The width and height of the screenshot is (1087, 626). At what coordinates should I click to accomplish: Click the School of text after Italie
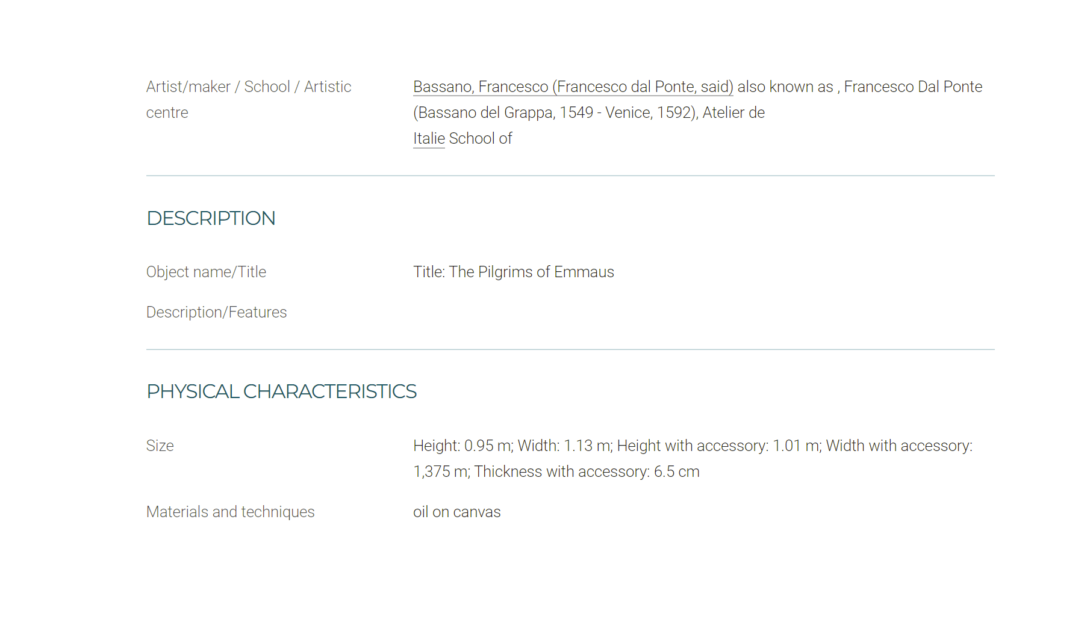click(481, 139)
